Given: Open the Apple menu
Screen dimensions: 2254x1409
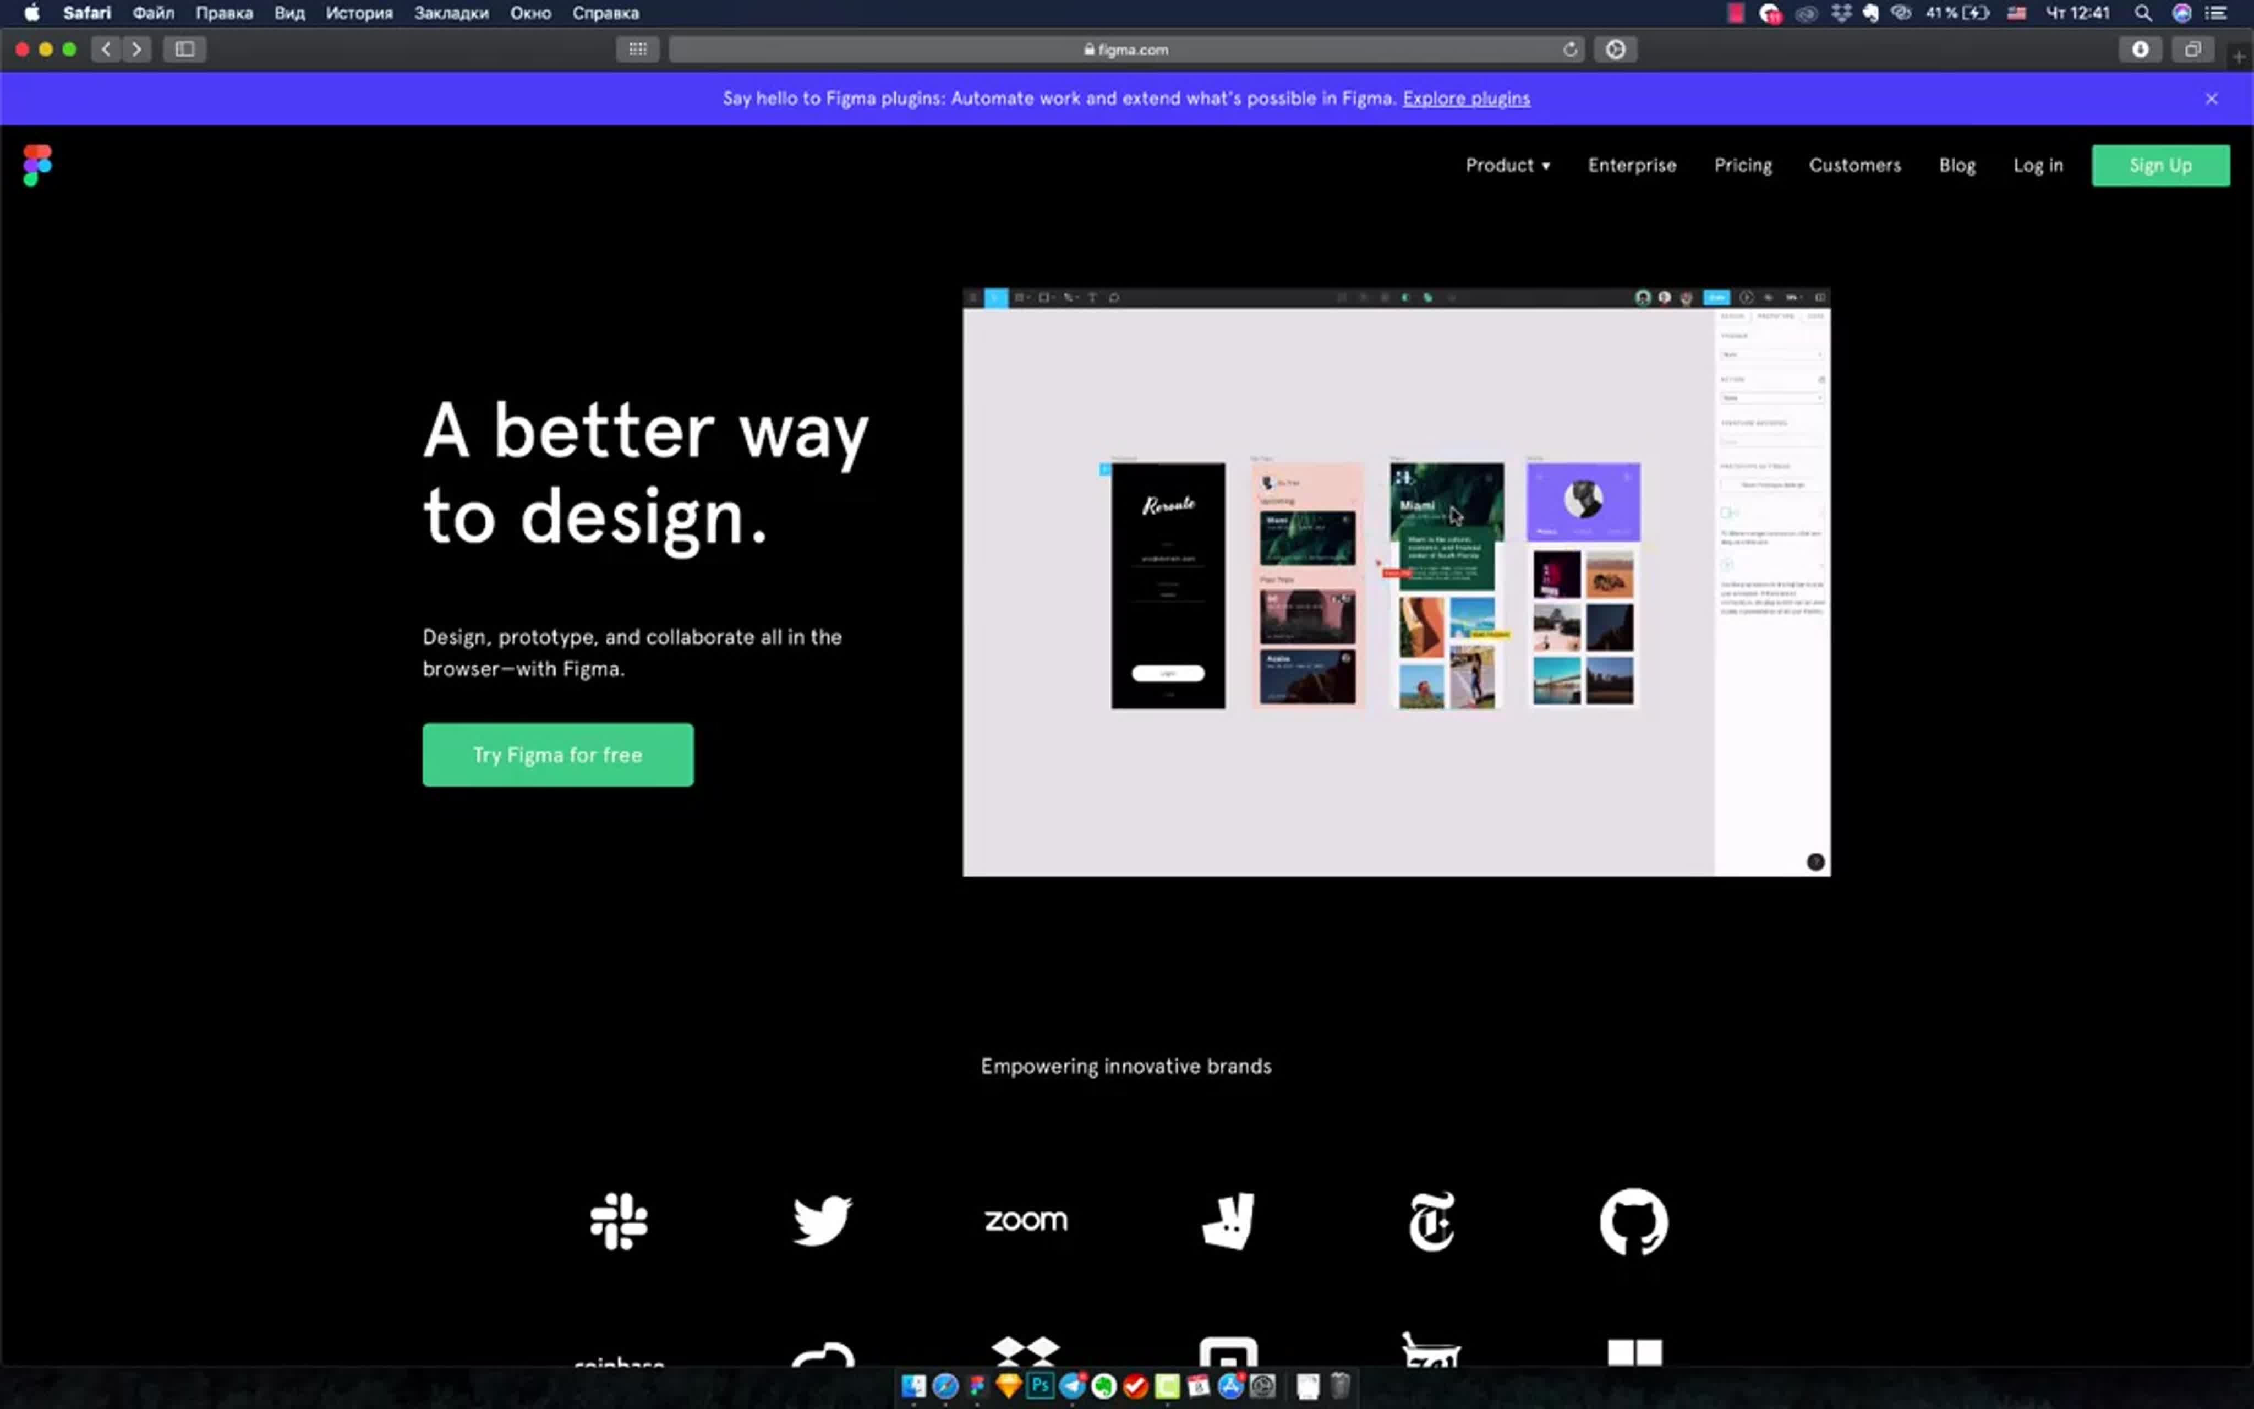Looking at the screenshot, I should coord(32,13).
